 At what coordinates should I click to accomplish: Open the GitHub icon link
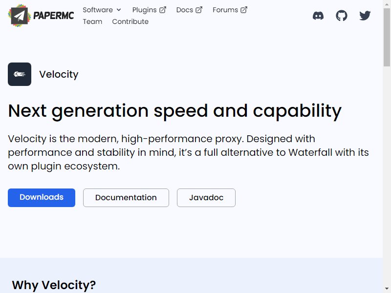(342, 16)
